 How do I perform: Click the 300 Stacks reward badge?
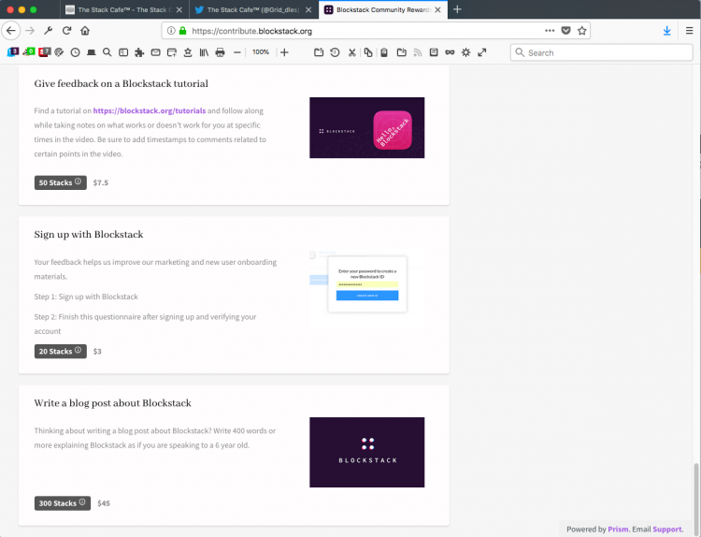tap(63, 503)
